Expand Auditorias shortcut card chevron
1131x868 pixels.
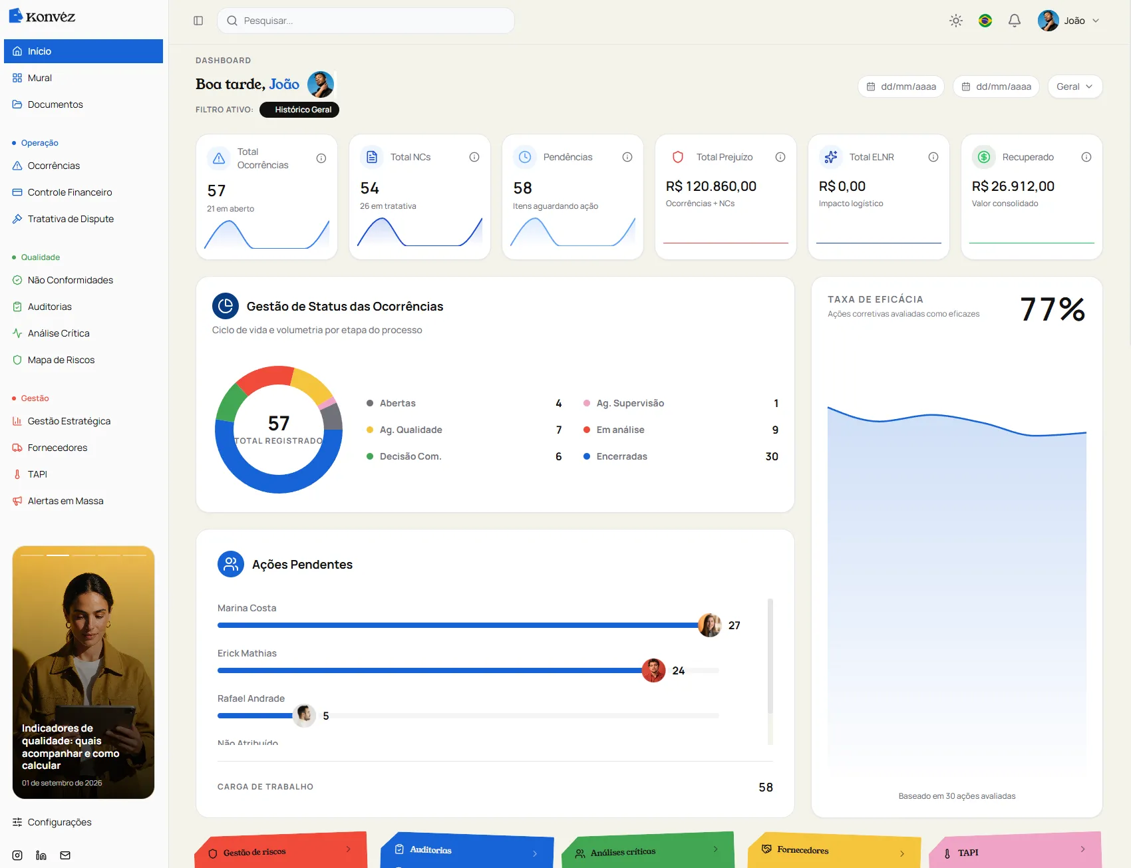tap(535, 853)
